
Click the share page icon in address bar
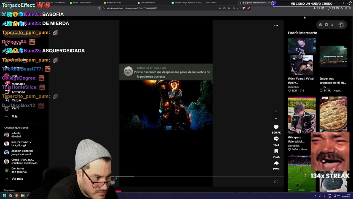point(239,8)
